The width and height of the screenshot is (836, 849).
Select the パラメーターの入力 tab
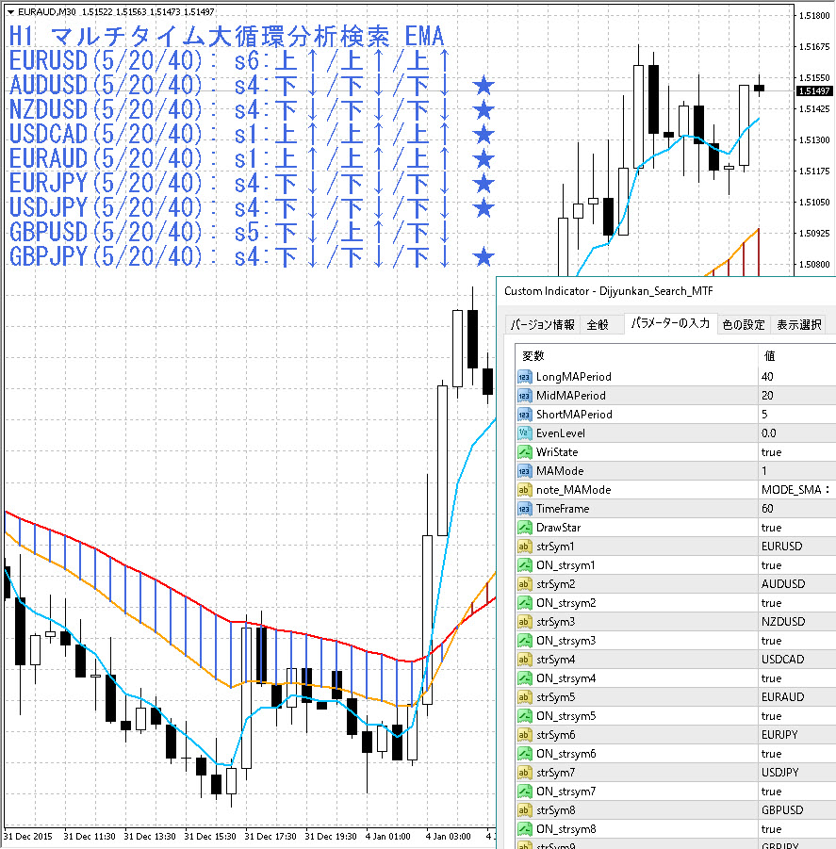[x=670, y=323]
